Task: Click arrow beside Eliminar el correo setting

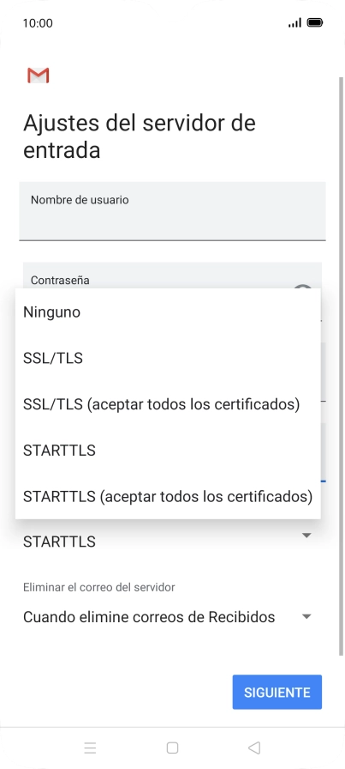Action: [x=306, y=617]
